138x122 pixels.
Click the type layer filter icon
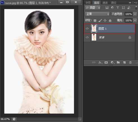point(118,8)
